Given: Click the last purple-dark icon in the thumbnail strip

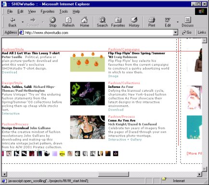Looking at the screenshot, I should pyautogui.click(x=116, y=154).
